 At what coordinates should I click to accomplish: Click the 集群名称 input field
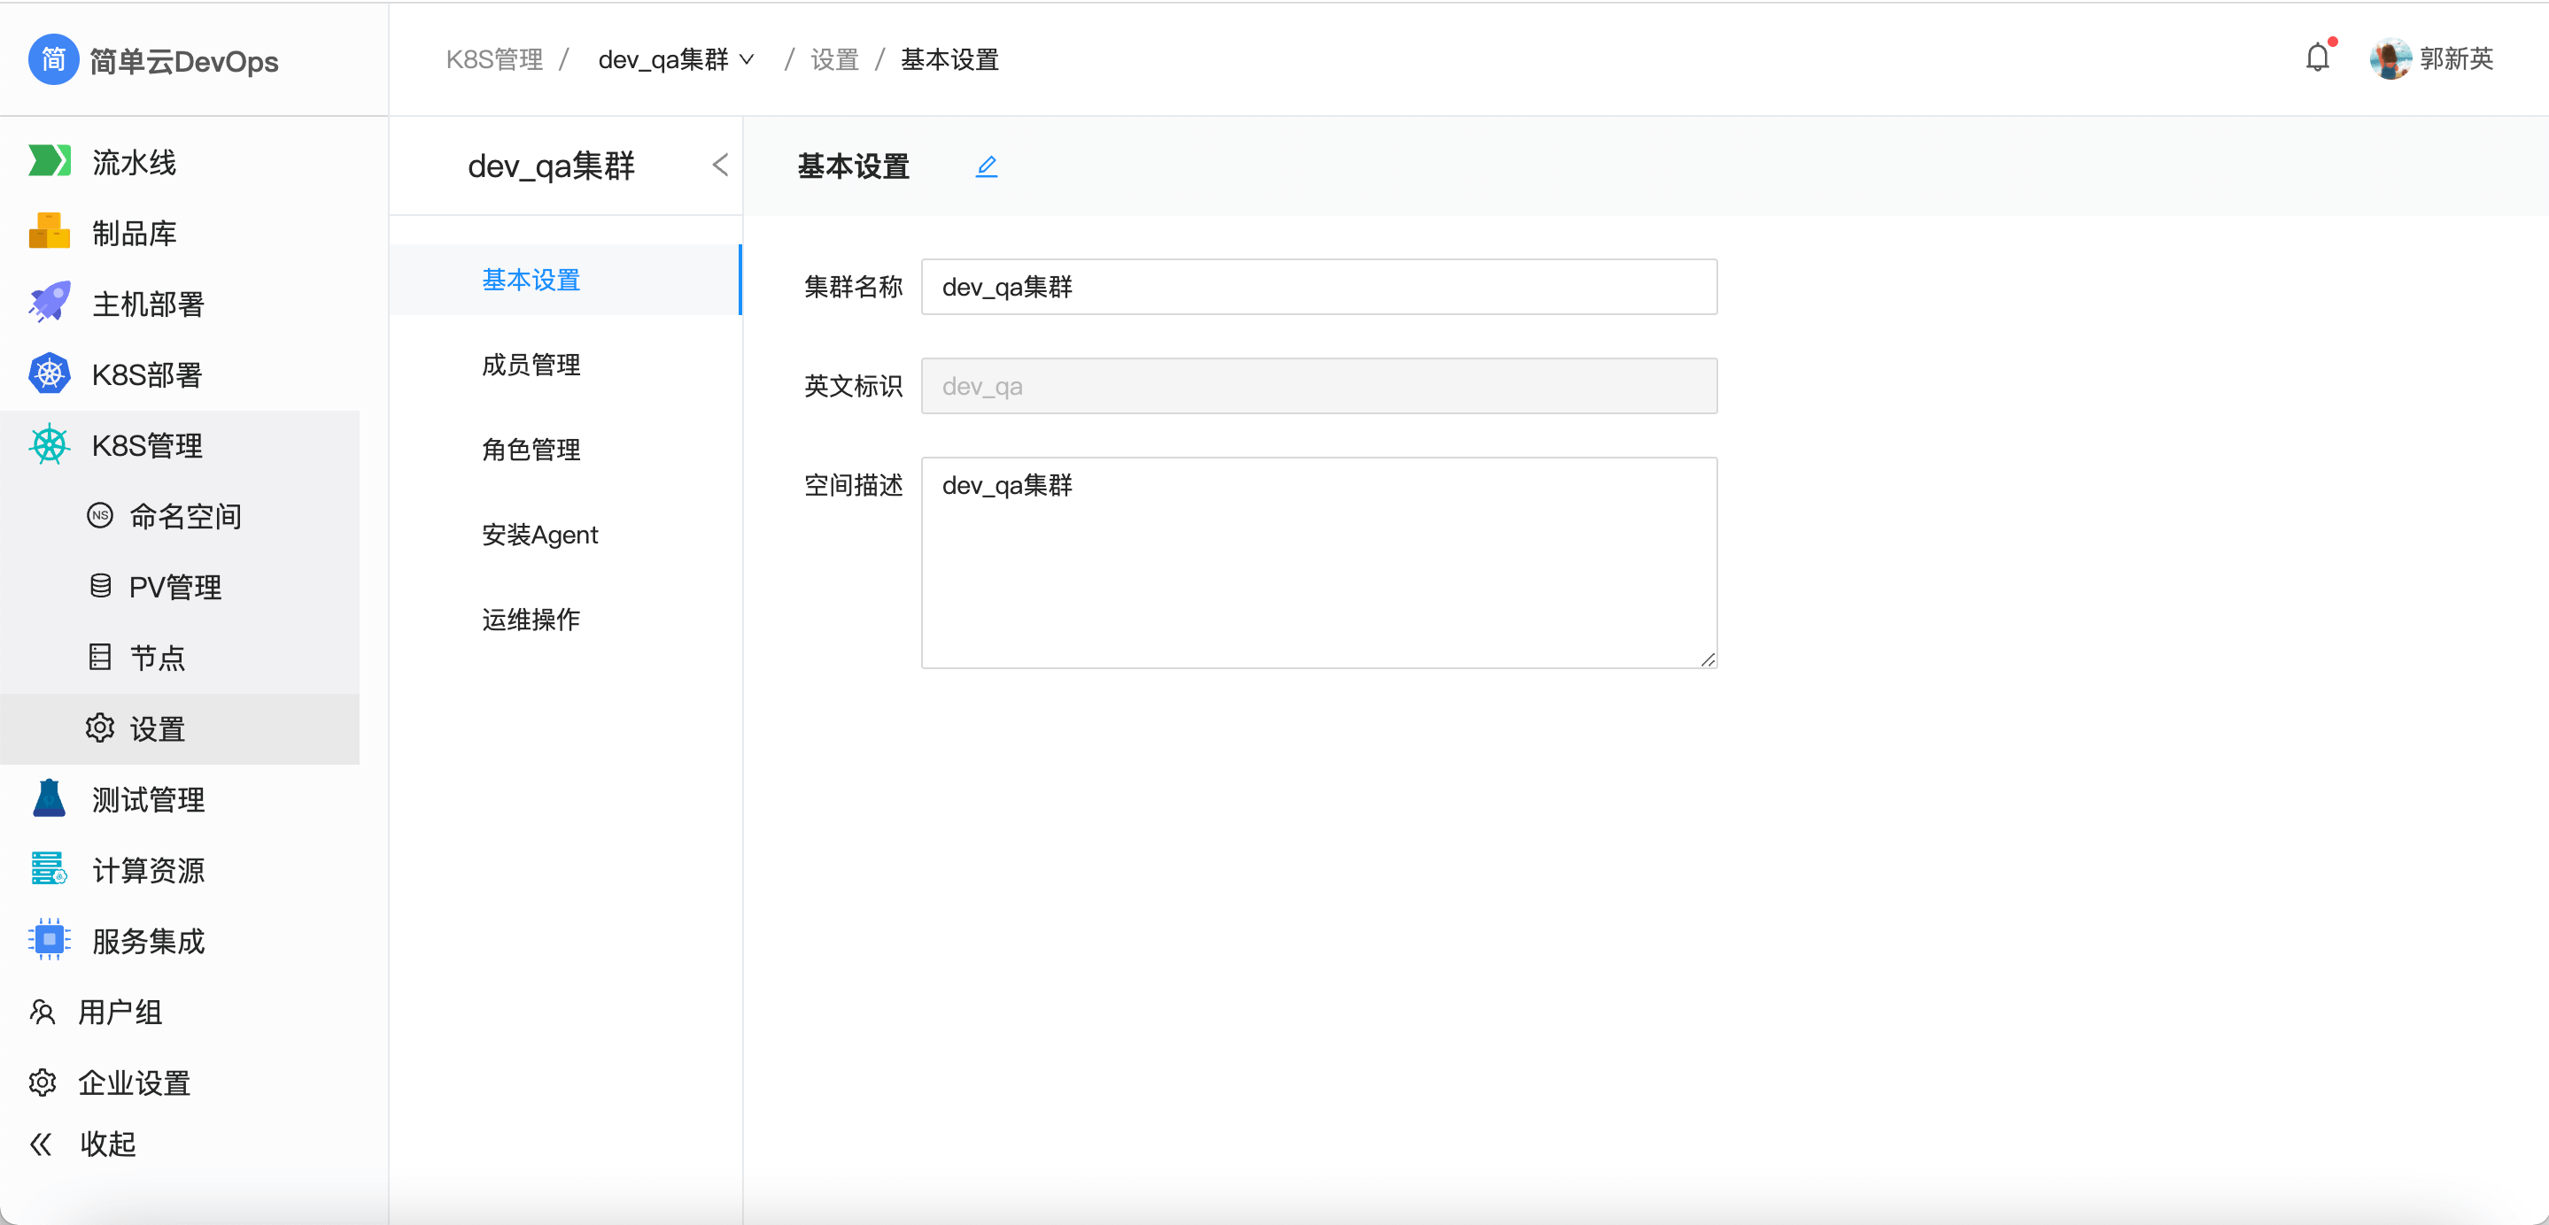[x=1318, y=287]
